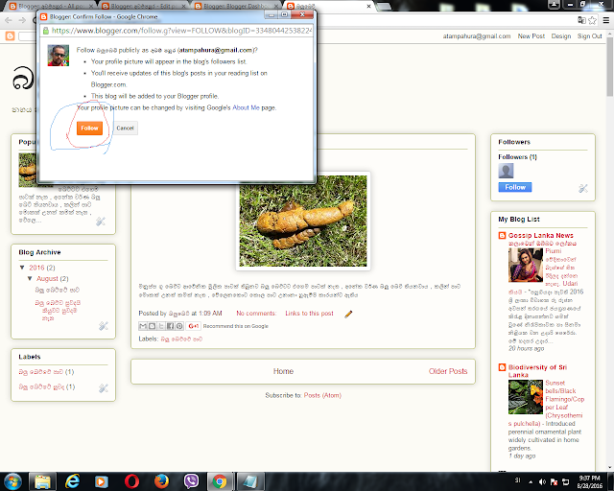Share the post via Email icon
Image resolution: width=614 pixels, height=491 pixels.
point(143,326)
